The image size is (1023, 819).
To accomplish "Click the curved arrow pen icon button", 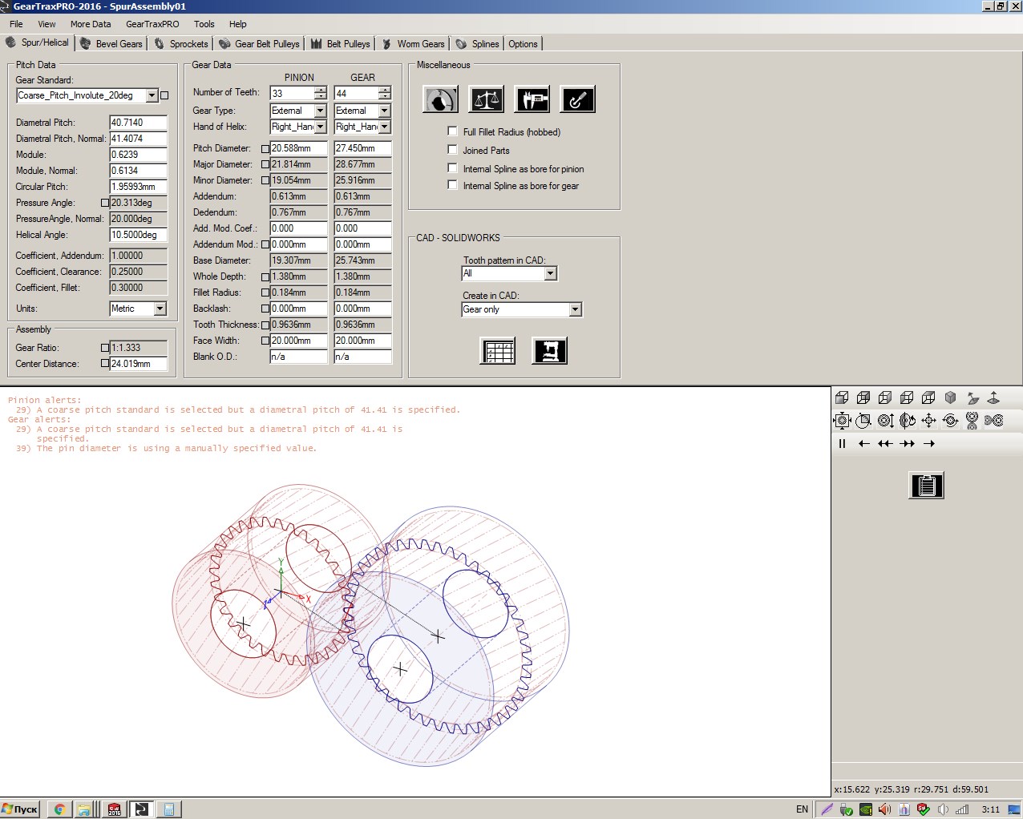I will click(577, 99).
